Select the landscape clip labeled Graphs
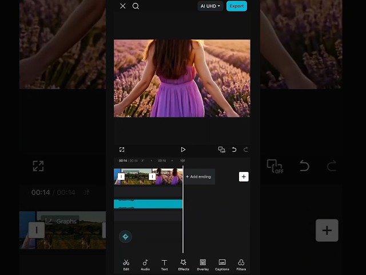The width and height of the screenshot is (366, 275). [x=136, y=176]
